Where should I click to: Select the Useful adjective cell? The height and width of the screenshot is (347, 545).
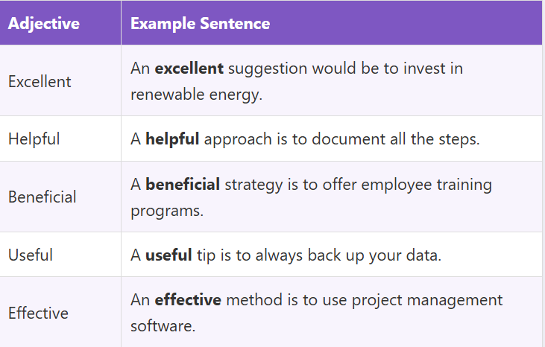coord(31,255)
